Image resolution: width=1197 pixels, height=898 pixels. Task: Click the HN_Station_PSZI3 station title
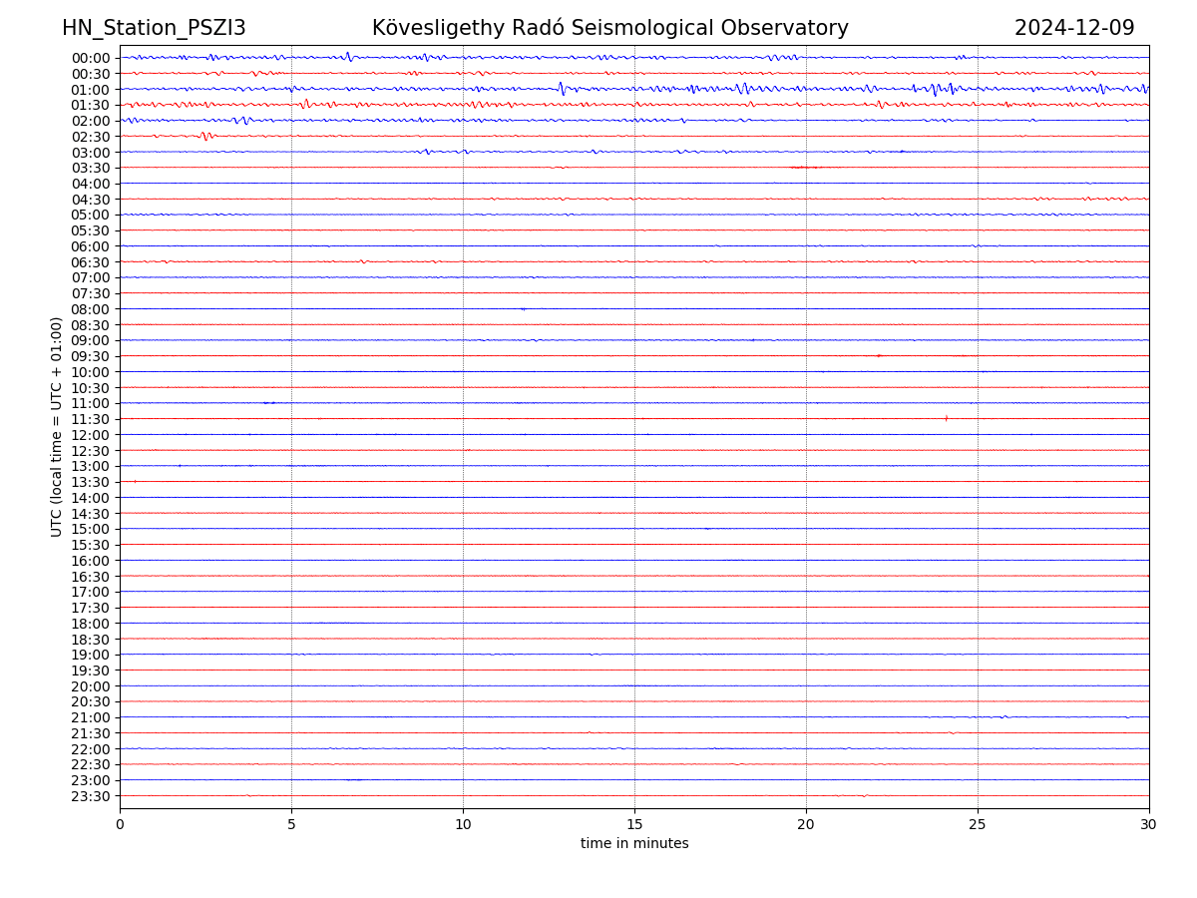[x=154, y=28]
